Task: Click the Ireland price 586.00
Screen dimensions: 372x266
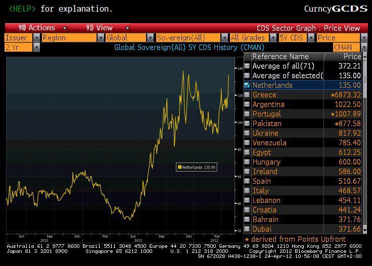Action: (349, 172)
